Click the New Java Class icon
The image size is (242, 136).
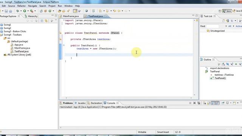(x=50, y=11)
